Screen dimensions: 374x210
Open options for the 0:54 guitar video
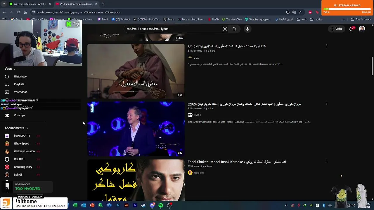pos(327,46)
